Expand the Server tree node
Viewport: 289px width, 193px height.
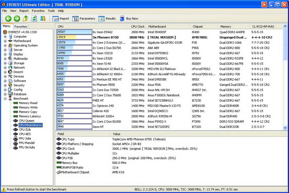[x=5, y=50]
